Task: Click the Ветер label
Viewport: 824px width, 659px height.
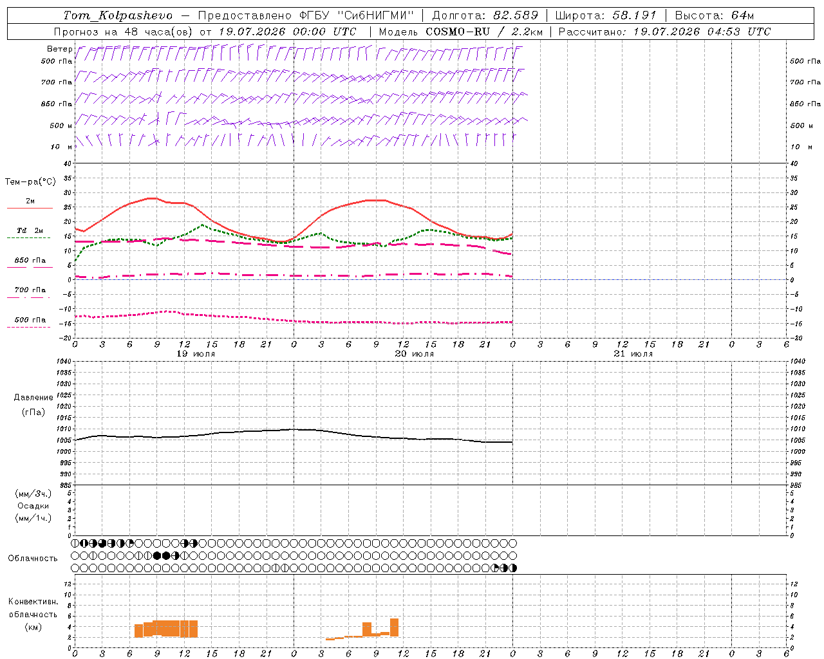Action: [59, 49]
